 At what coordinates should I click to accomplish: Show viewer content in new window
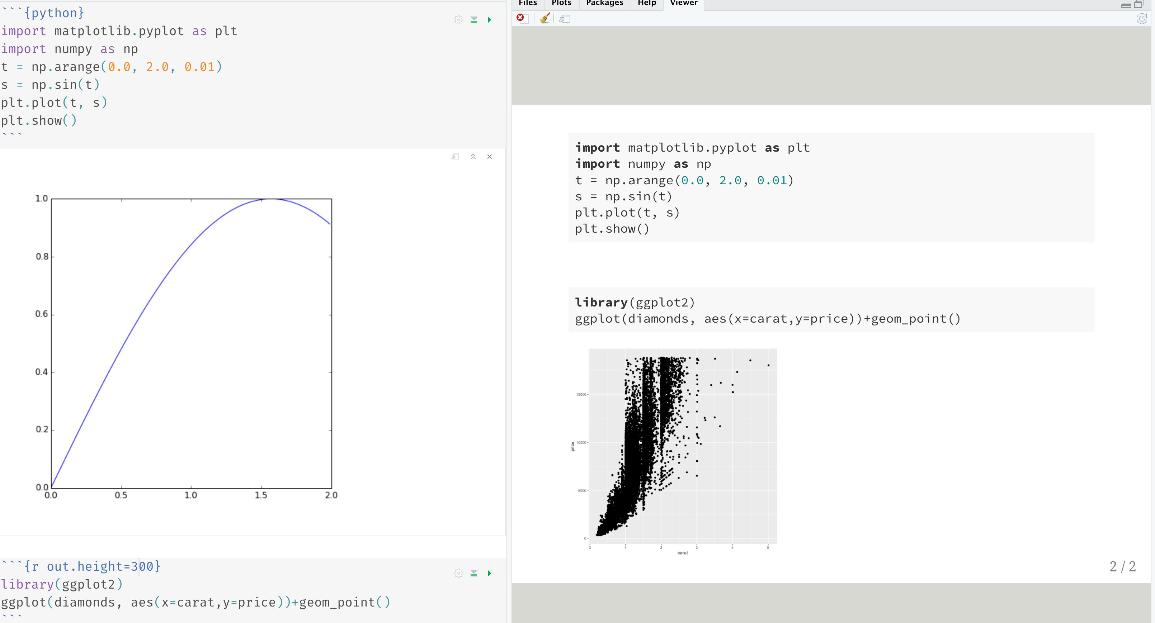[x=565, y=18]
